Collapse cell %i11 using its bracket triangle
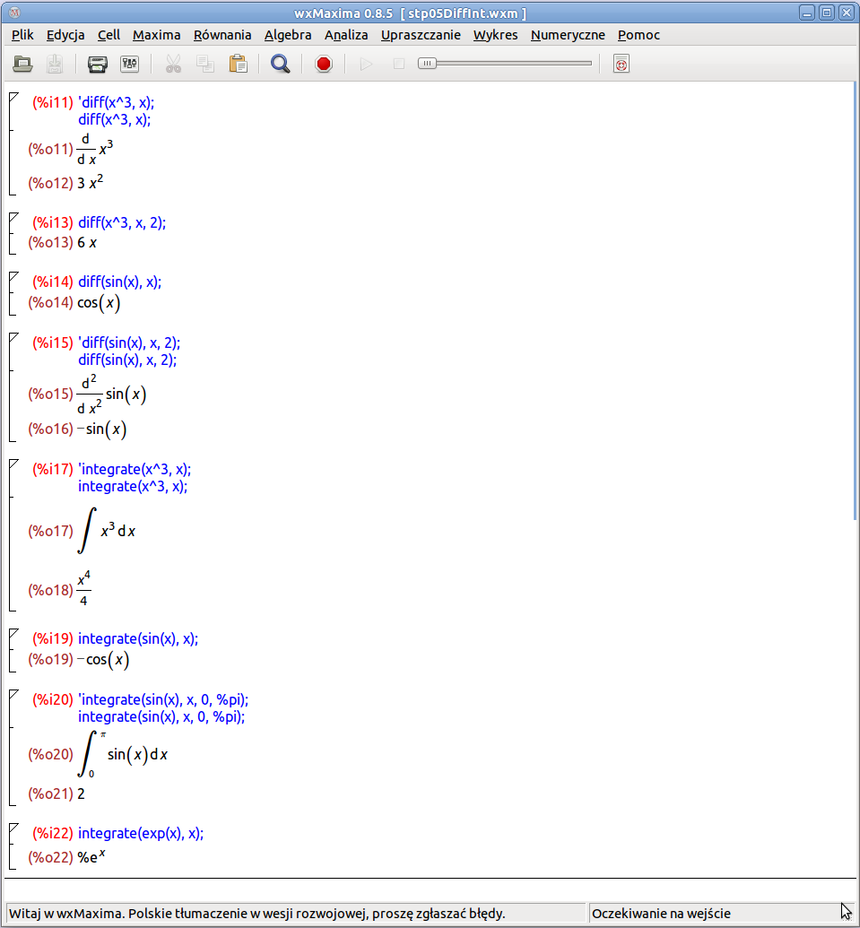The height and width of the screenshot is (928, 860). pyautogui.click(x=13, y=97)
